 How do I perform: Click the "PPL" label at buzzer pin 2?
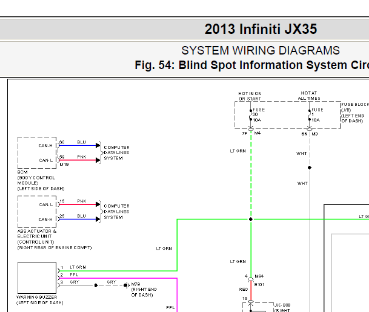tap(74, 275)
